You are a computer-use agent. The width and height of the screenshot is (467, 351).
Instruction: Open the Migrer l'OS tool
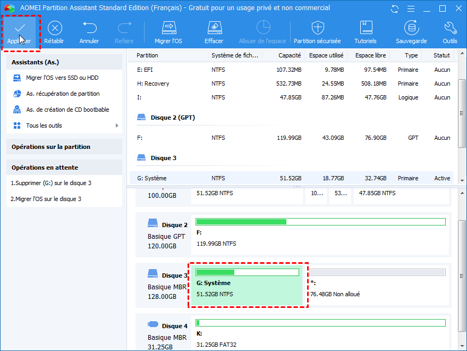168,32
